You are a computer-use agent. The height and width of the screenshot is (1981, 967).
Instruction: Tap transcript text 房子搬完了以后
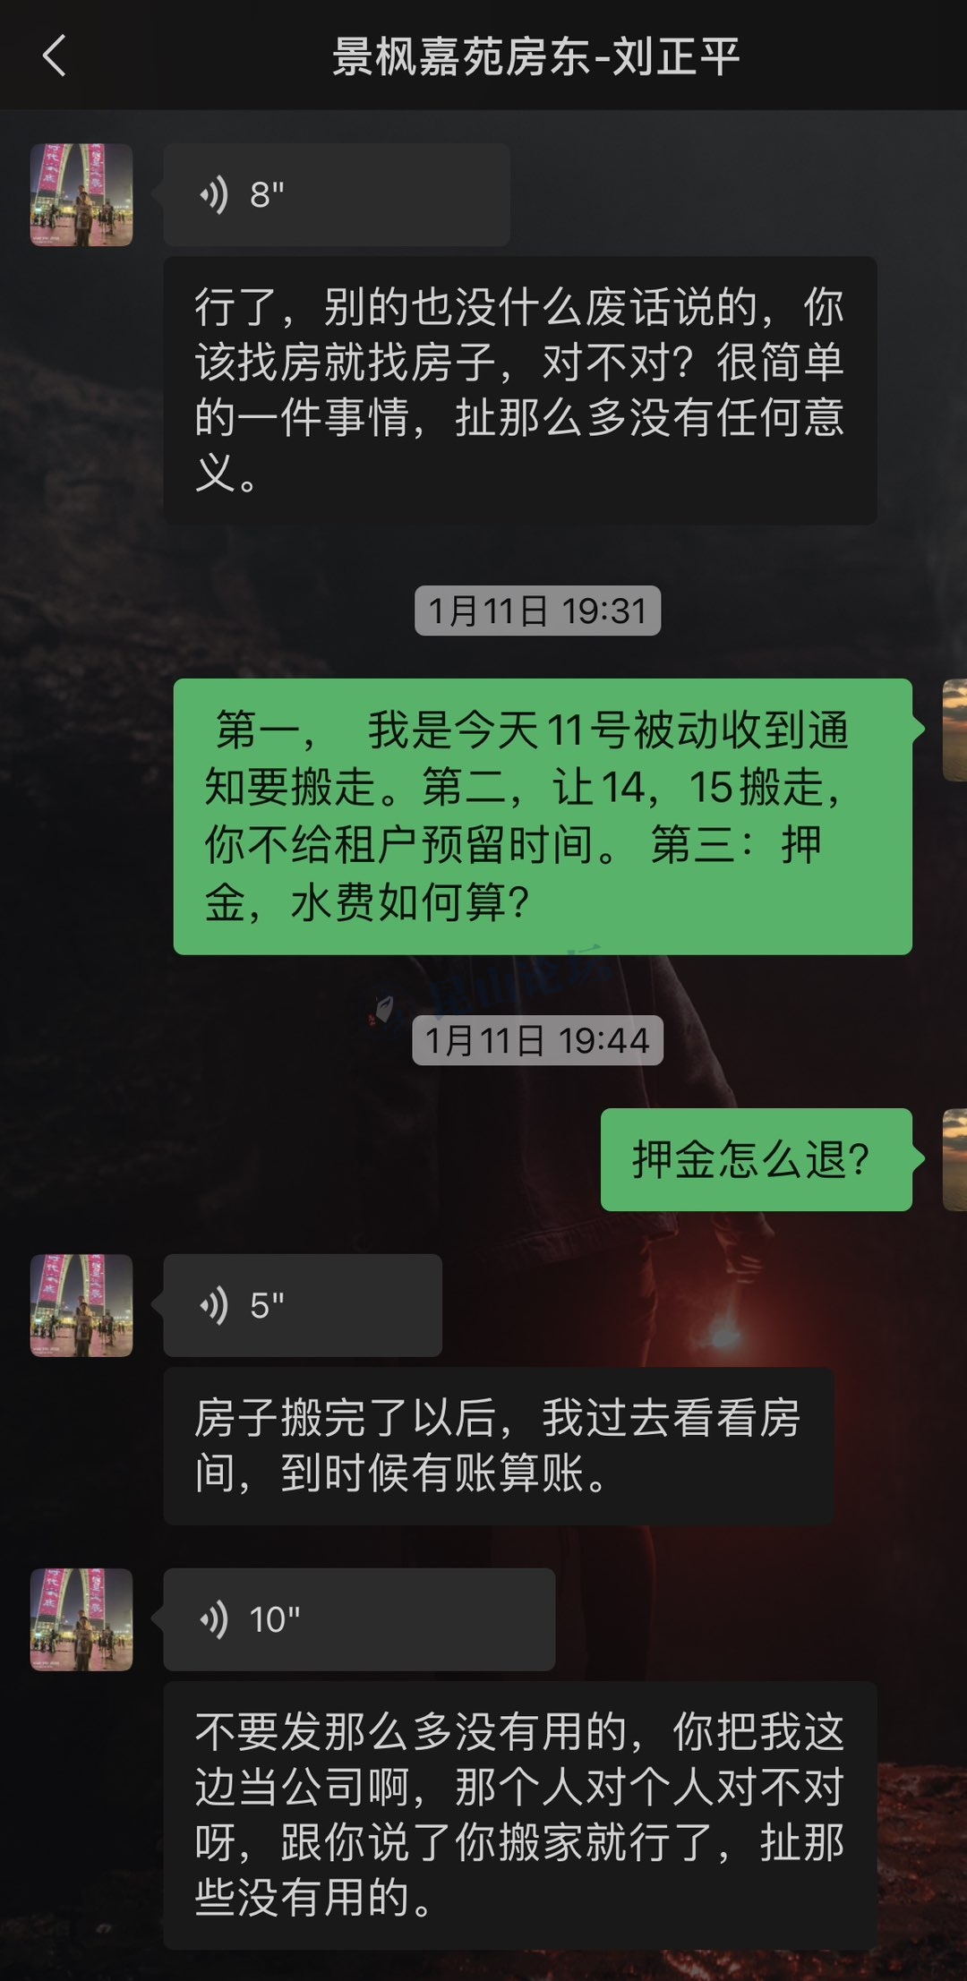(x=499, y=1446)
